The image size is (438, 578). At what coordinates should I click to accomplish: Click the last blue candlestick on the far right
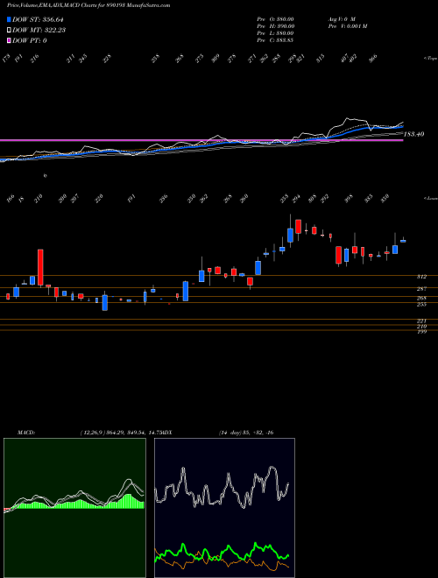[403, 241]
